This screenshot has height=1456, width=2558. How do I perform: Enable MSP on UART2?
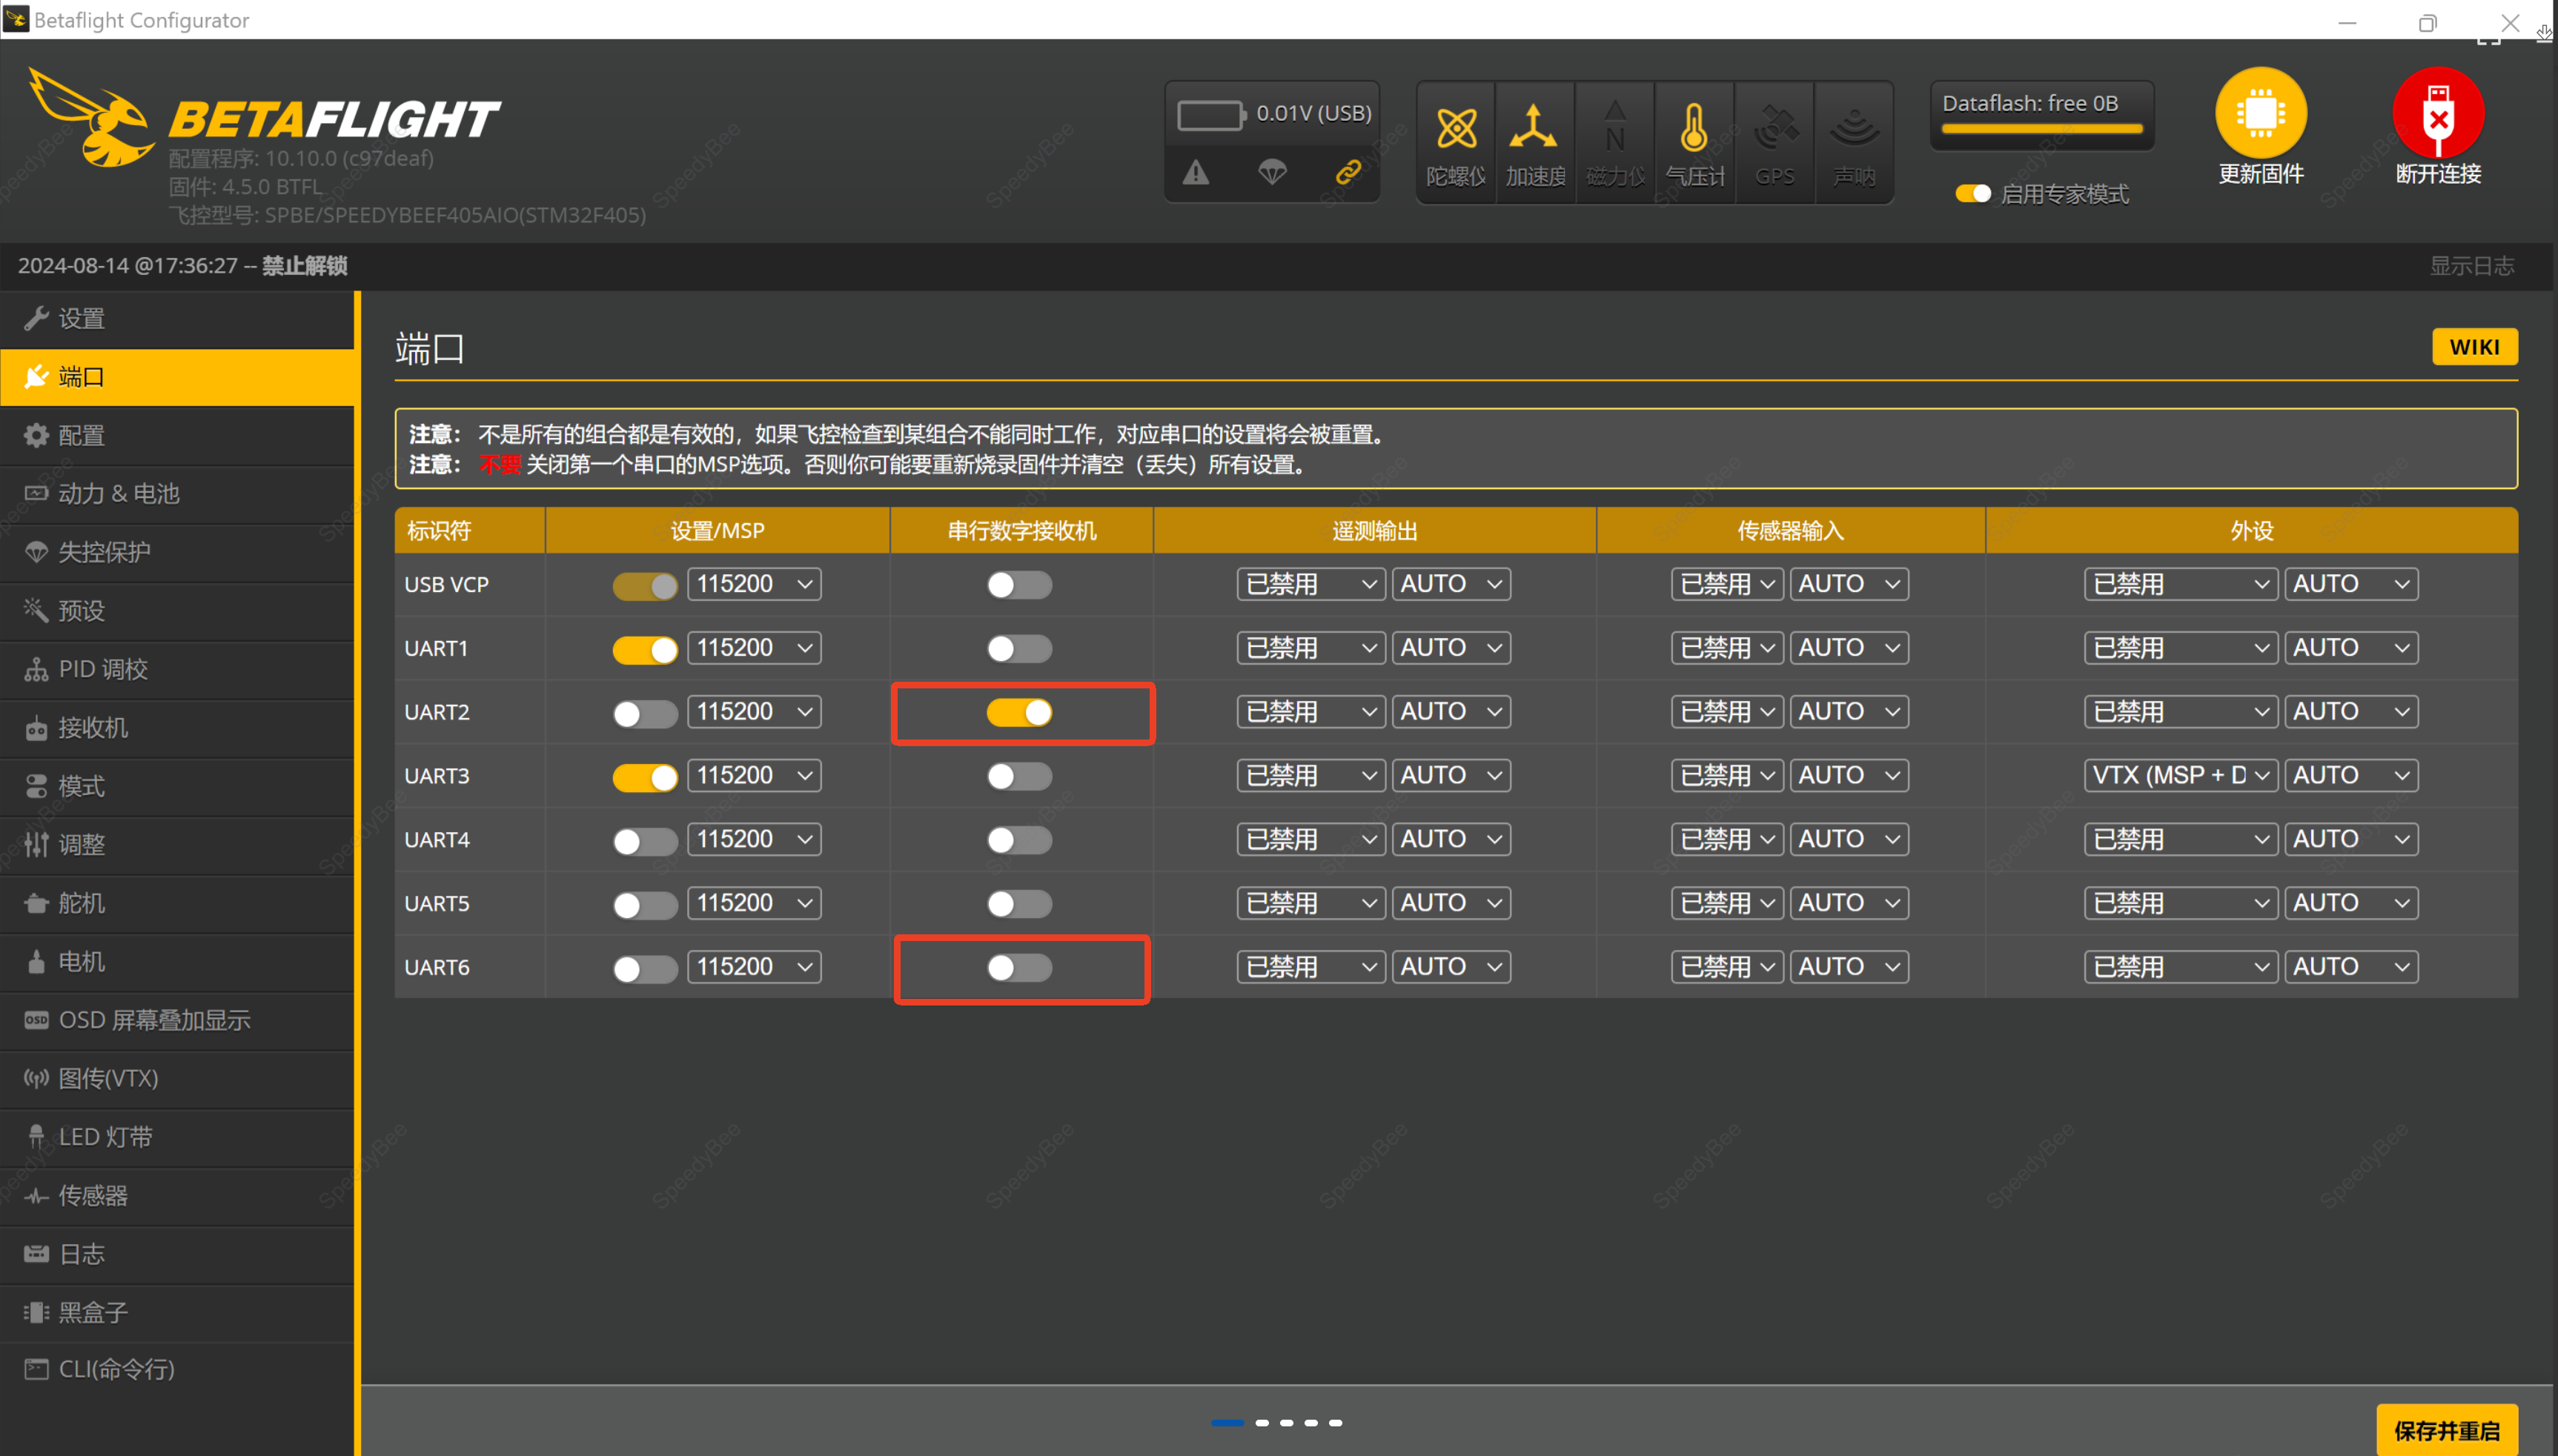click(646, 714)
